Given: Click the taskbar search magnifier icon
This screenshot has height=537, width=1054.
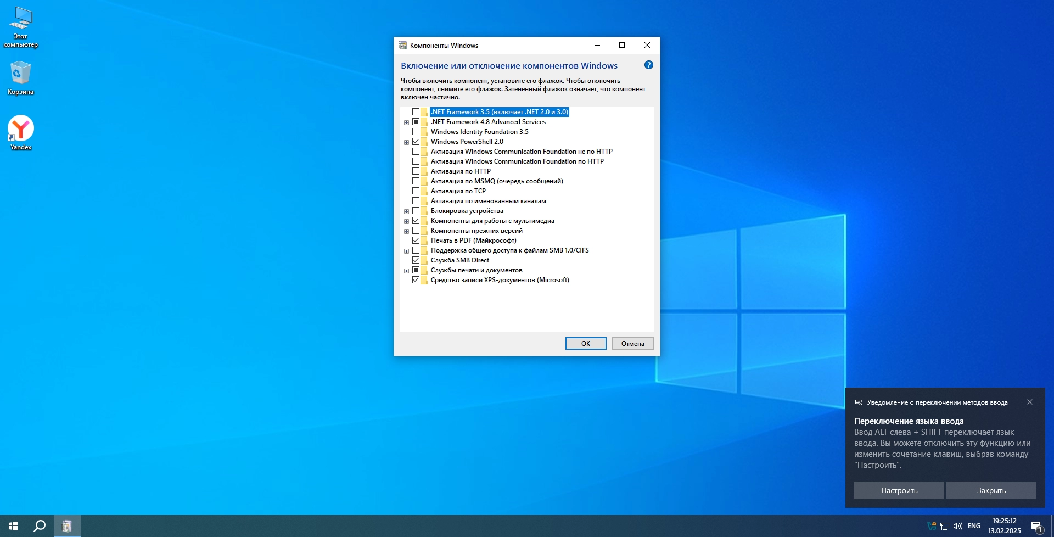Looking at the screenshot, I should (40, 526).
